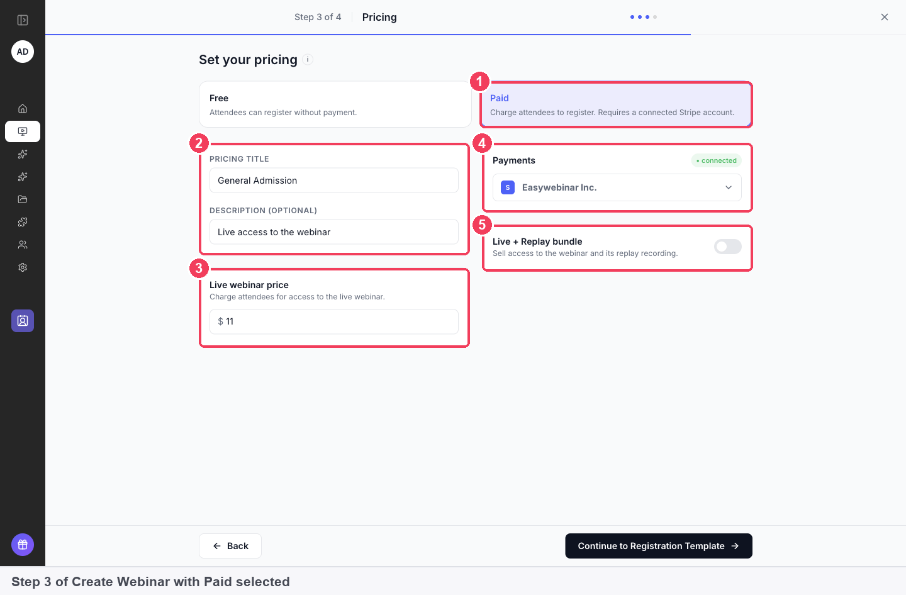Click the sparkles icon directly above the folder icon

23,177
